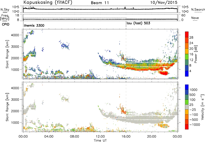Select the Beam 11 label
205x142 pixels.
coord(100,3)
